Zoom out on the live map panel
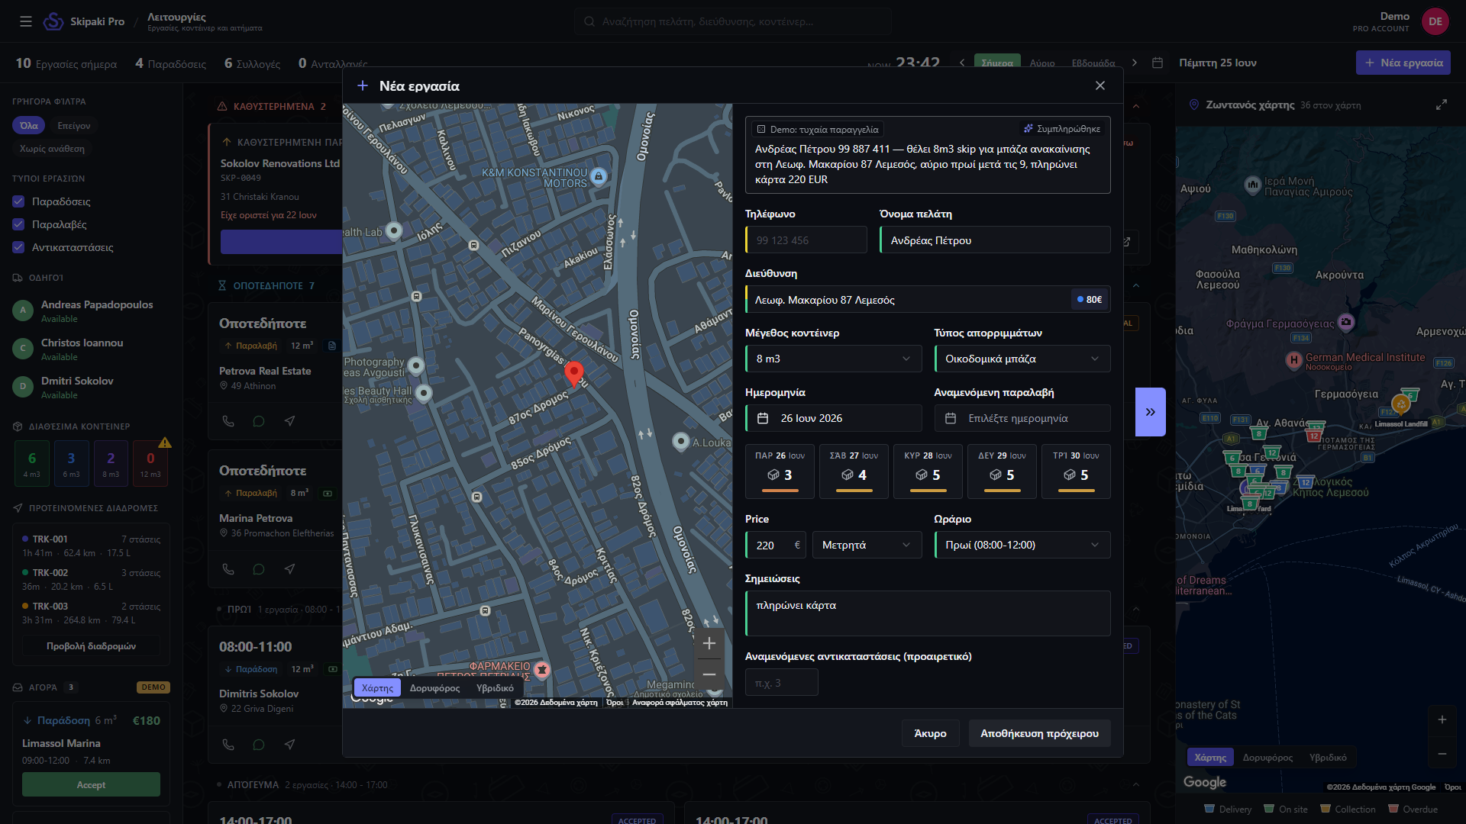The width and height of the screenshot is (1466, 824). (1442, 754)
